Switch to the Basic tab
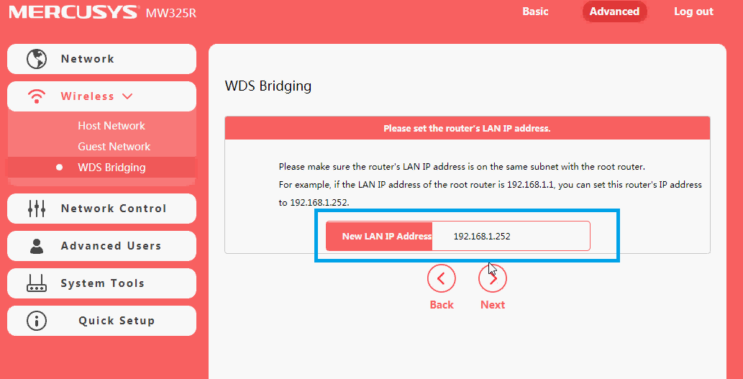 point(535,12)
